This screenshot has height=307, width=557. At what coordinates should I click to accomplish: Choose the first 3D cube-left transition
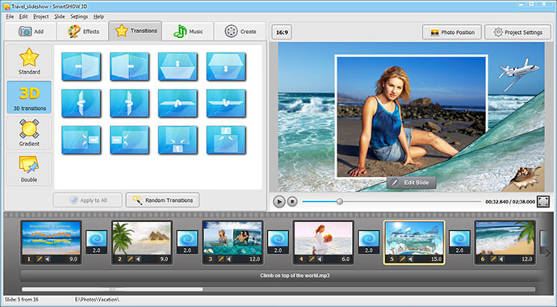point(81,66)
